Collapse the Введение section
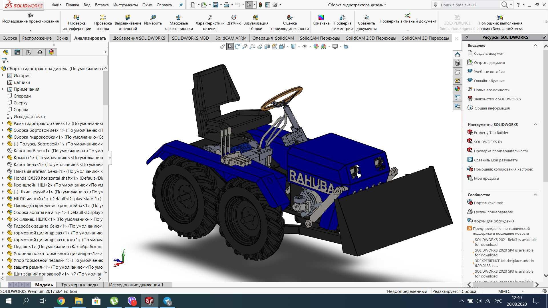 (535, 45)
